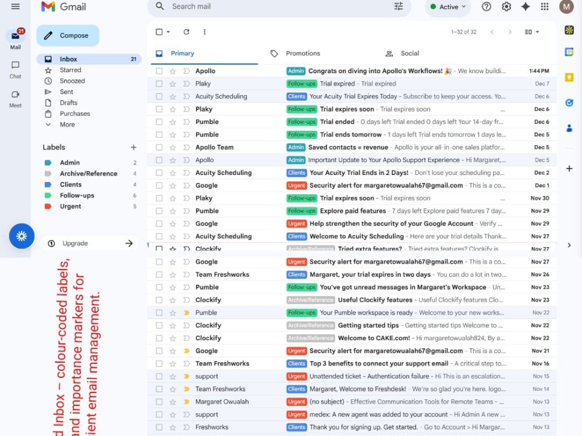582x436 pixels.
Task: Open Contacts side panel icon
Action: tap(569, 128)
